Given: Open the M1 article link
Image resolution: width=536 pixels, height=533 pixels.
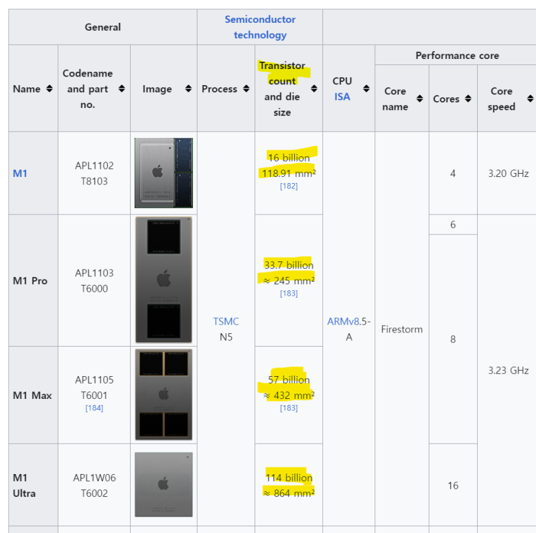Looking at the screenshot, I should point(21,173).
